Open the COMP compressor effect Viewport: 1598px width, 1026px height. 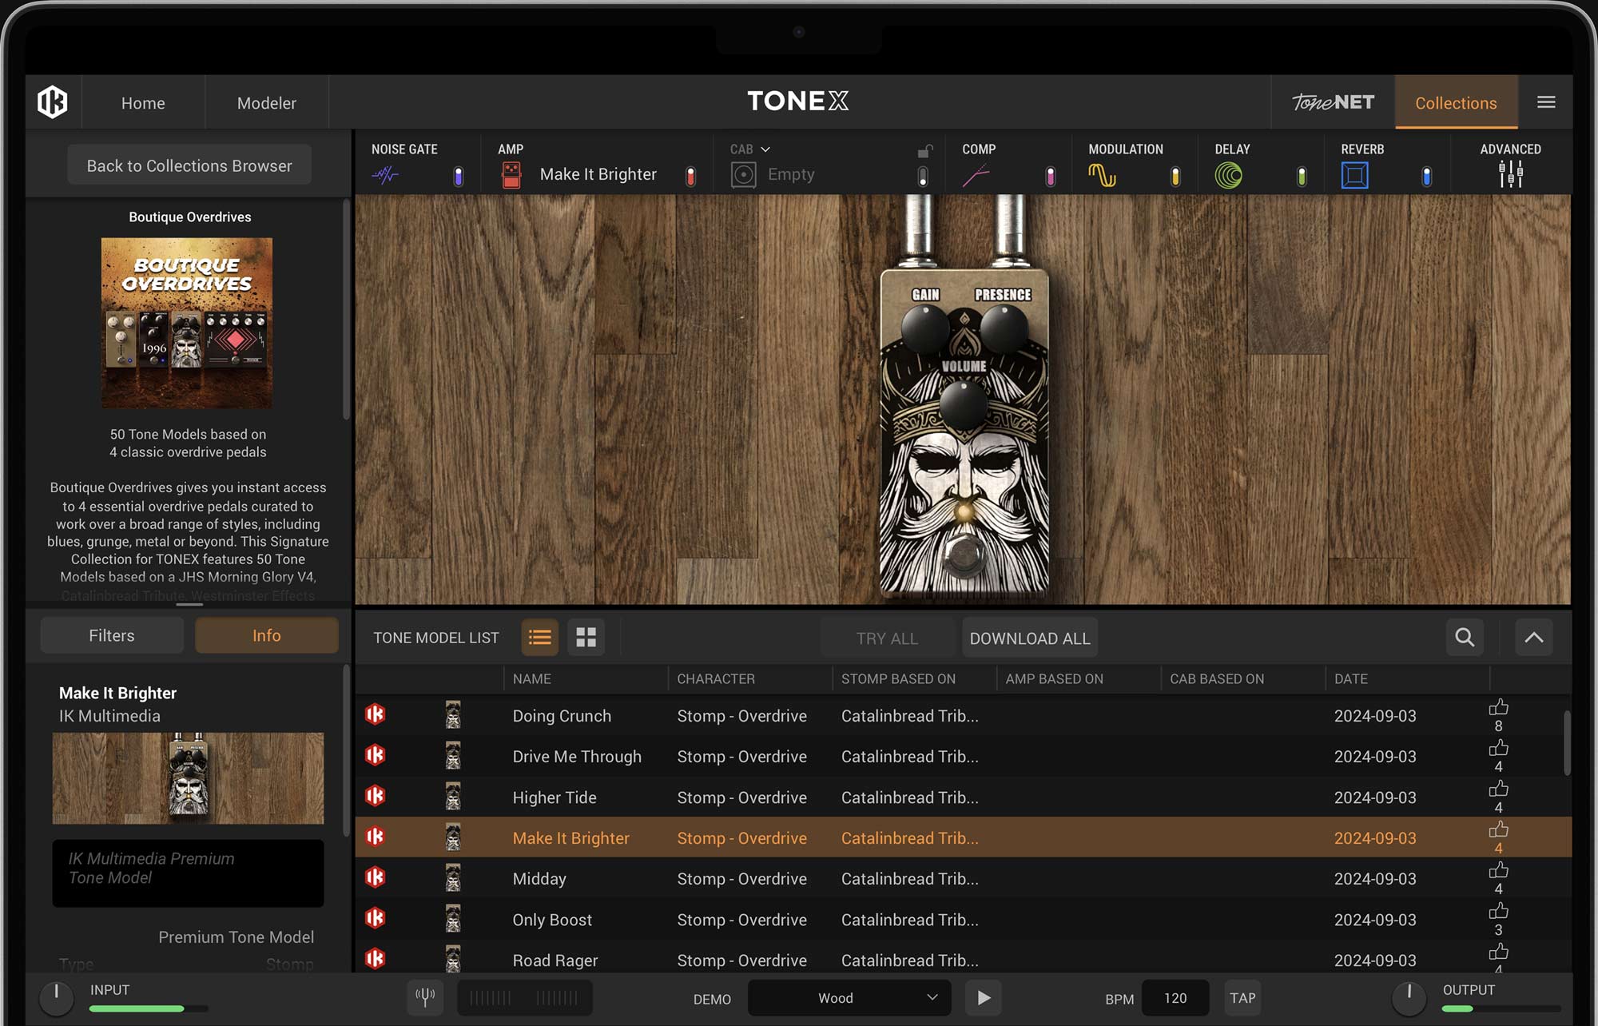(976, 174)
